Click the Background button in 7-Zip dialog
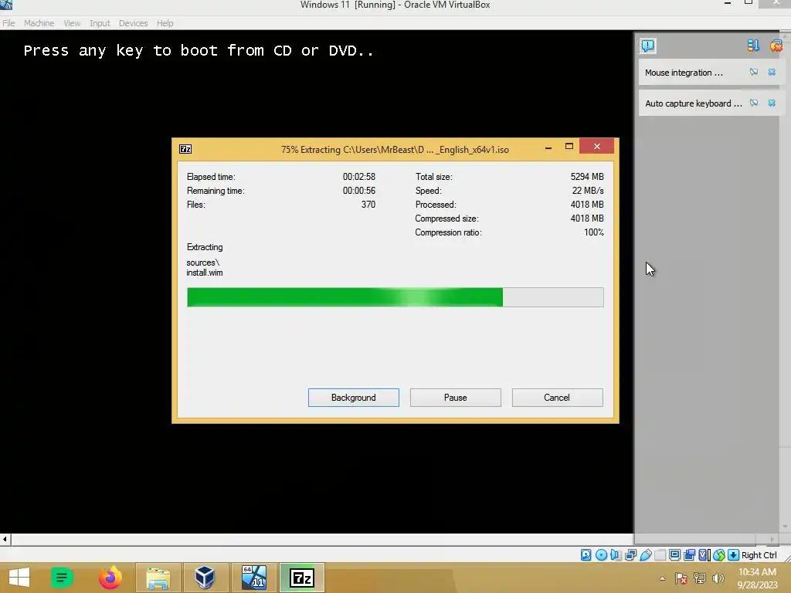 pyautogui.click(x=353, y=398)
